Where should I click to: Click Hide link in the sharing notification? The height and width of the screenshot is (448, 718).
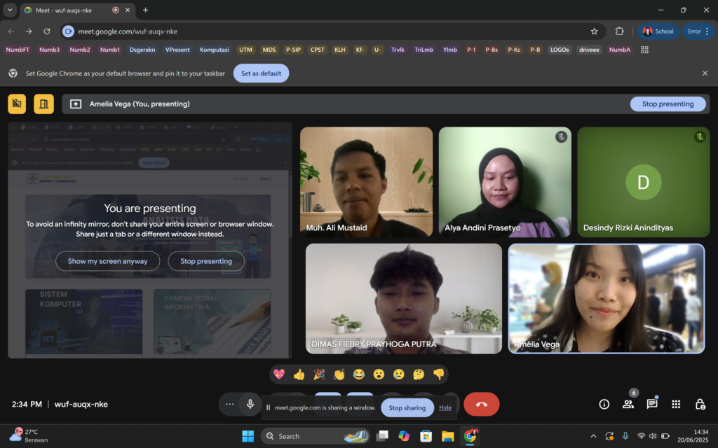445,408
